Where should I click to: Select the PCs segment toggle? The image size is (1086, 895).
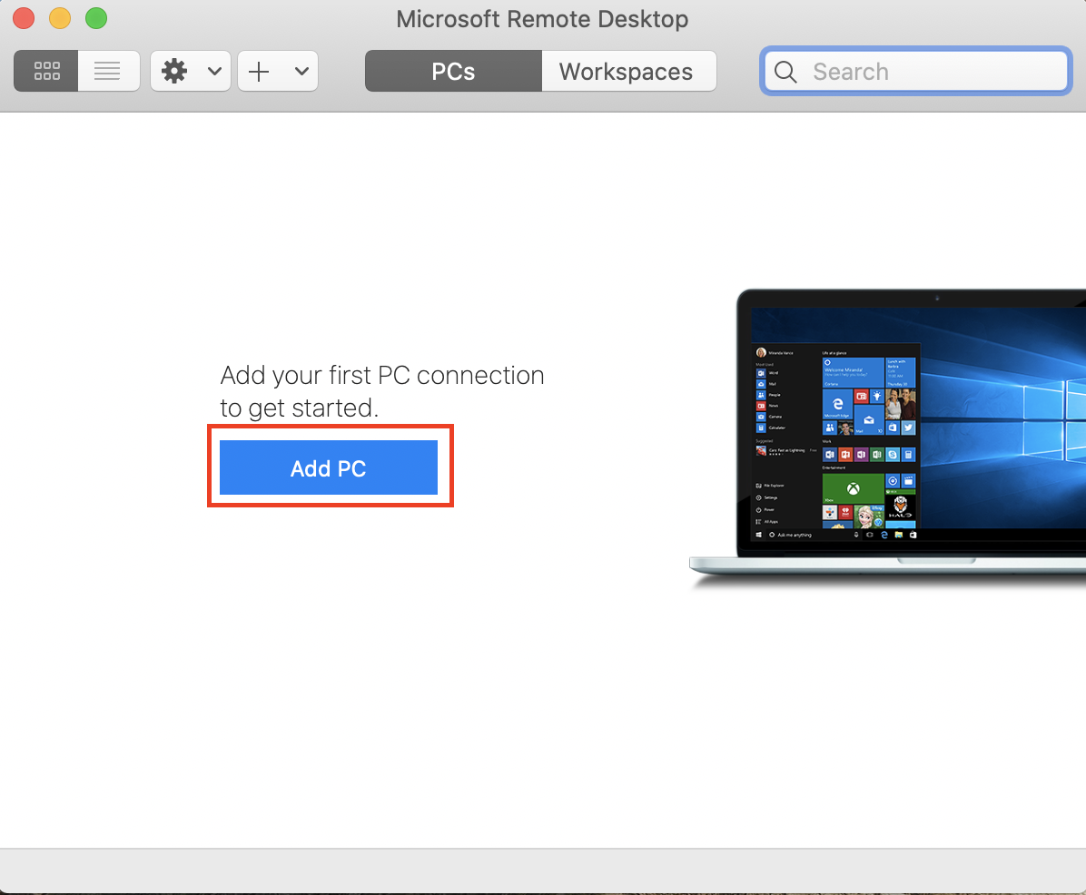pyautogui.click(x=452, y=71)
